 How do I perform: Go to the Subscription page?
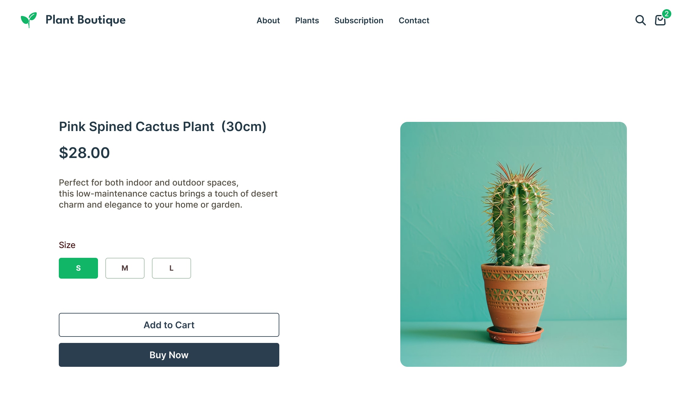click(359, 21)
